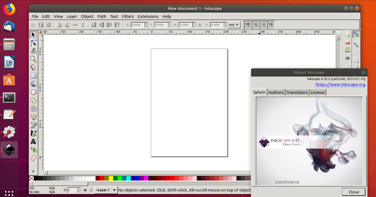Screen dimensions: 376x197
Task: Switch to the License tab
Action: [x=317, y=92]
